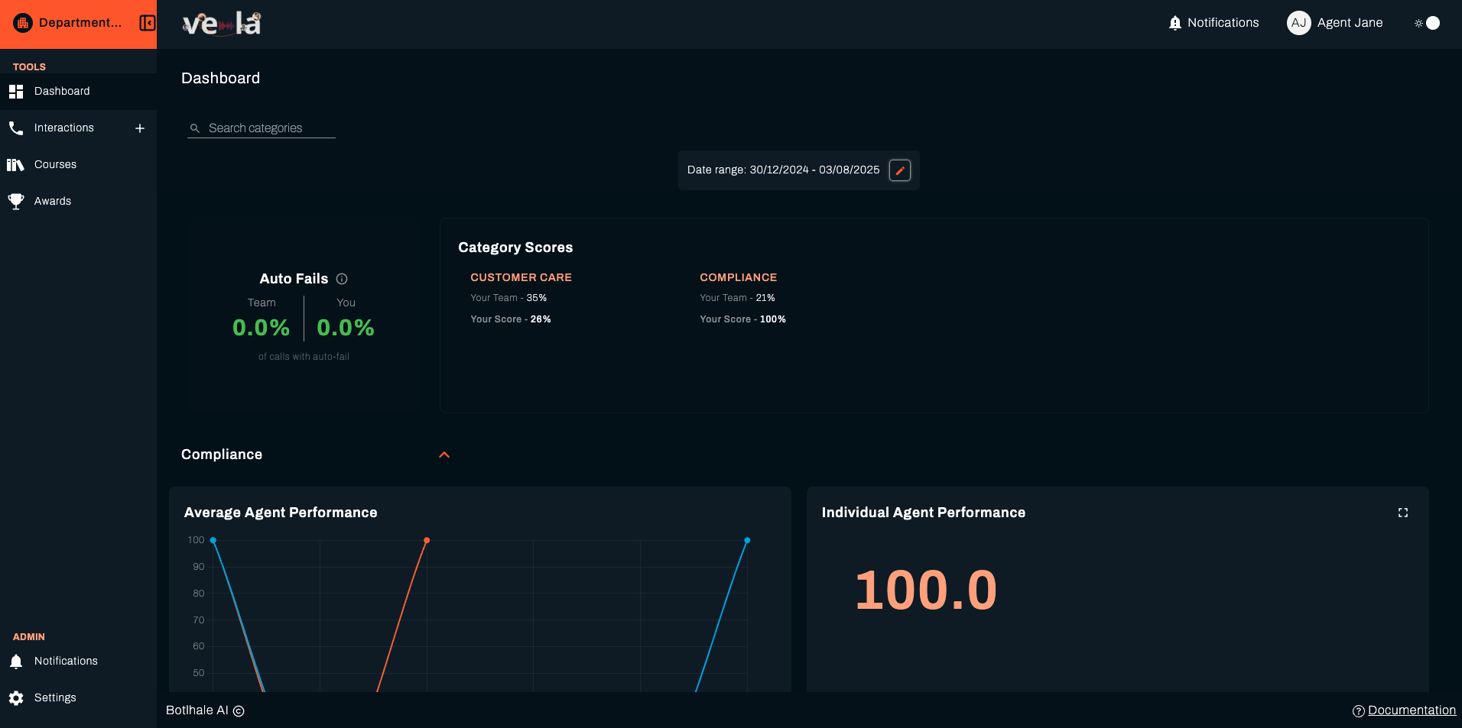Collapse the sidebar with the collapse icon
Viewport: 1462px width, 728px height.
point(146,23)
